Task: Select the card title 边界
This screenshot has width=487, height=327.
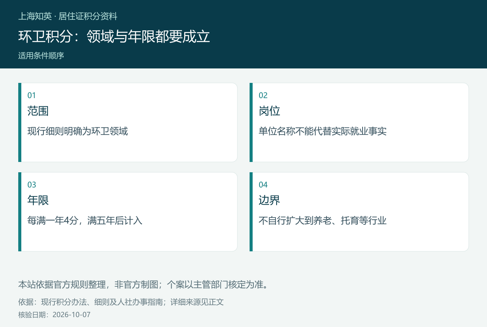Action: (269, 200)
